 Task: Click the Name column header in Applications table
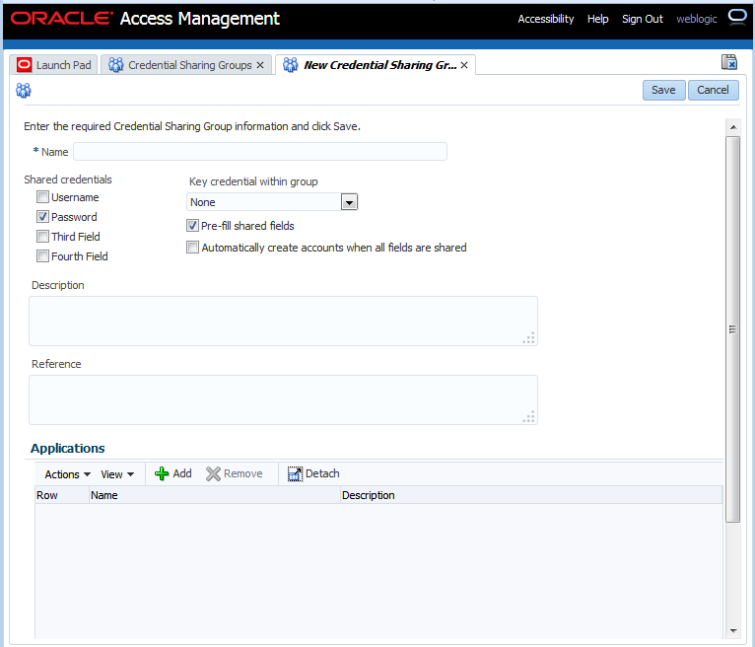coord(215,495)
